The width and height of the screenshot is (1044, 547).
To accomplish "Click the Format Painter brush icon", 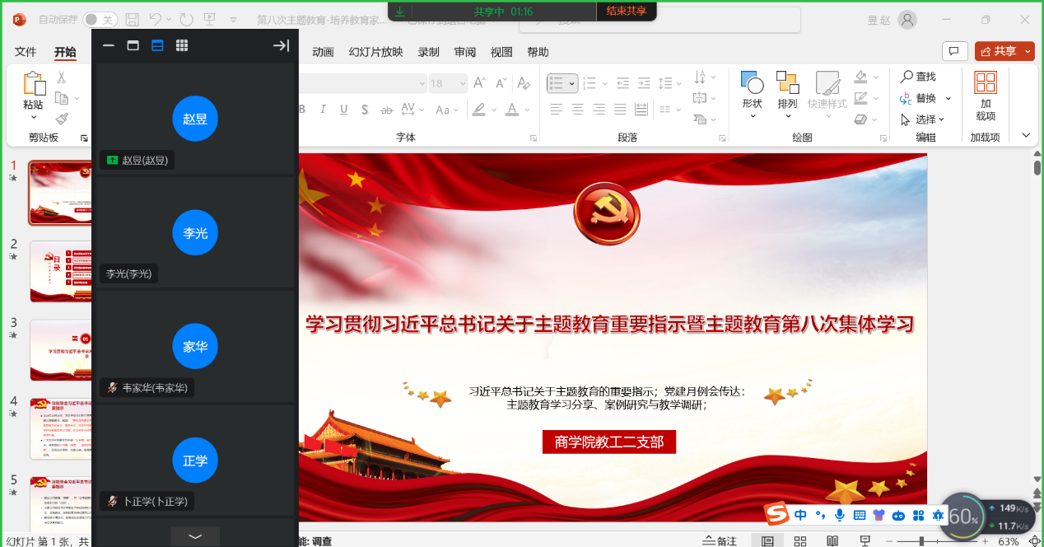I will coord(62,119).
